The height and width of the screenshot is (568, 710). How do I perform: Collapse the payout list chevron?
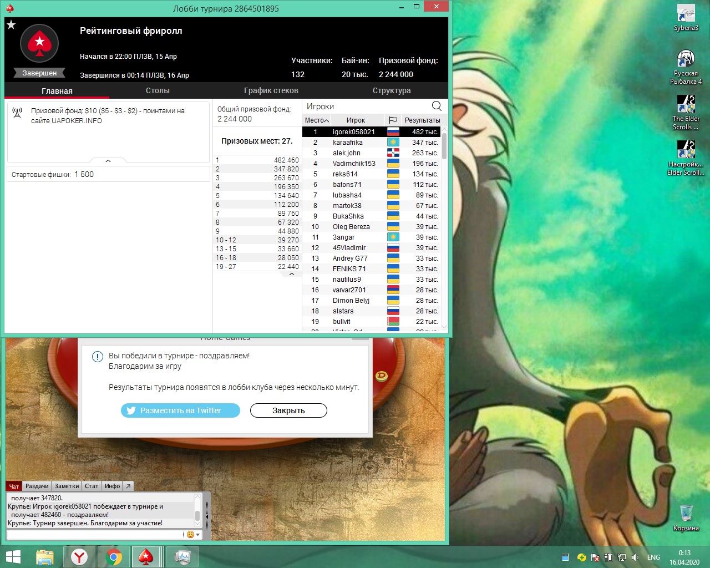[x=292, y=274]
